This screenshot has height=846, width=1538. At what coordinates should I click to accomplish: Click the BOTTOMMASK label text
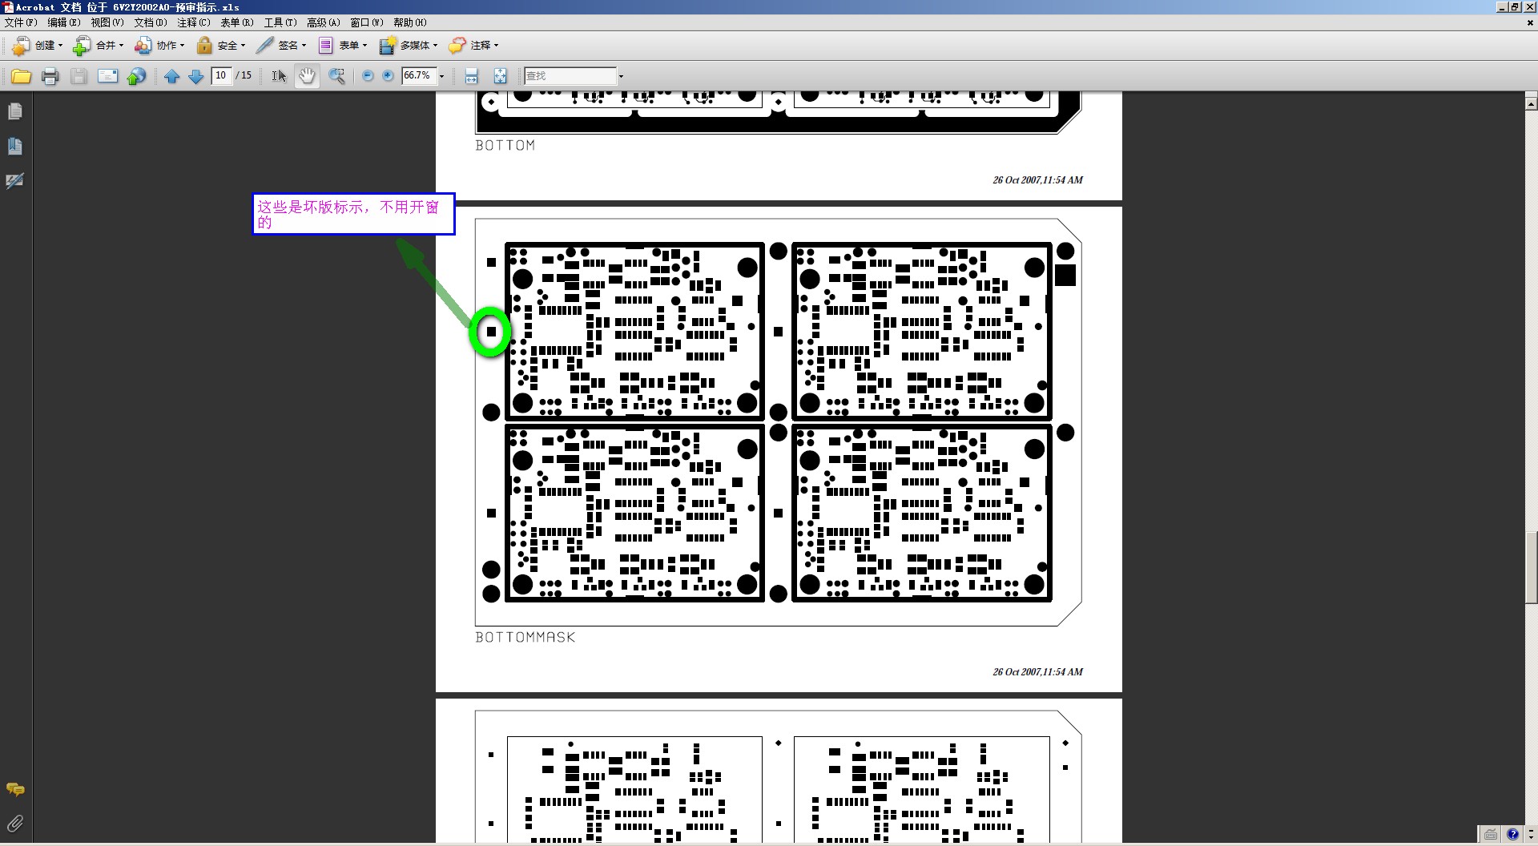click(525, 638)
